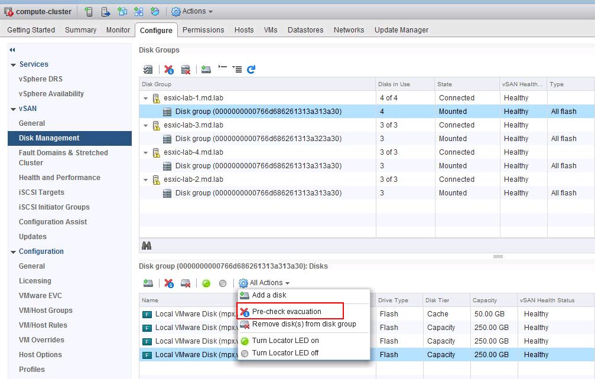Click the flash disk icon in Cache row
Screen dimensions: 595x379
147,314
